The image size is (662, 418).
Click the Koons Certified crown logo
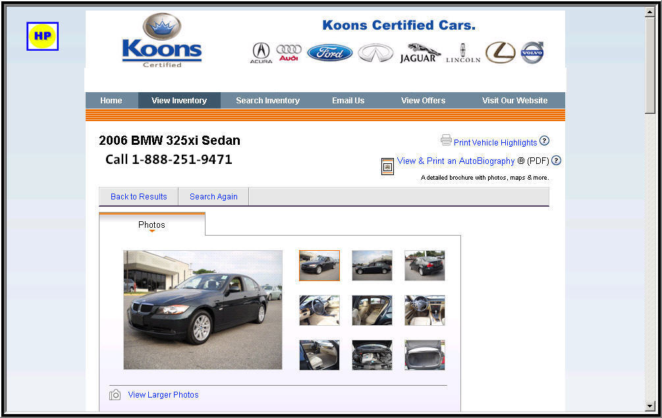pyautogui.click(x=162, y=41)
